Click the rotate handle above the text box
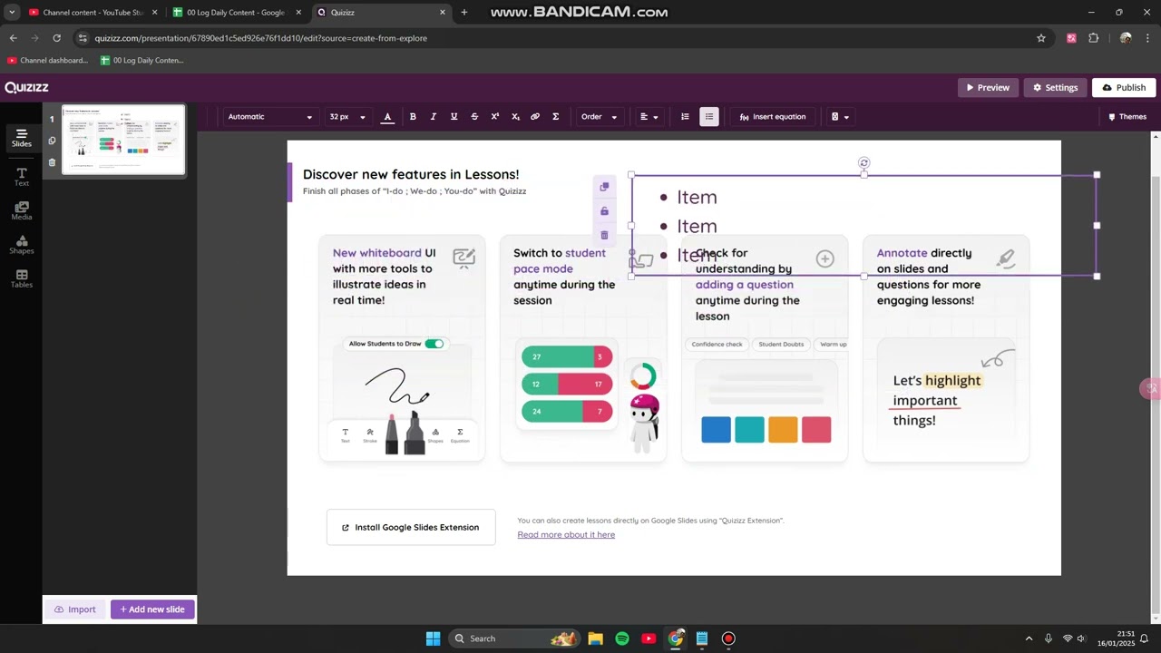Screen dimensions: 1161x653 coord(863,163)
